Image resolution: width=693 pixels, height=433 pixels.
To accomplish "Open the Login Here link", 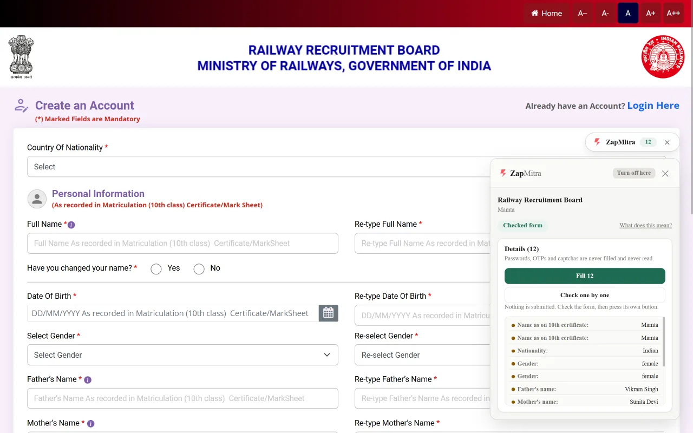I will [653, 106].
